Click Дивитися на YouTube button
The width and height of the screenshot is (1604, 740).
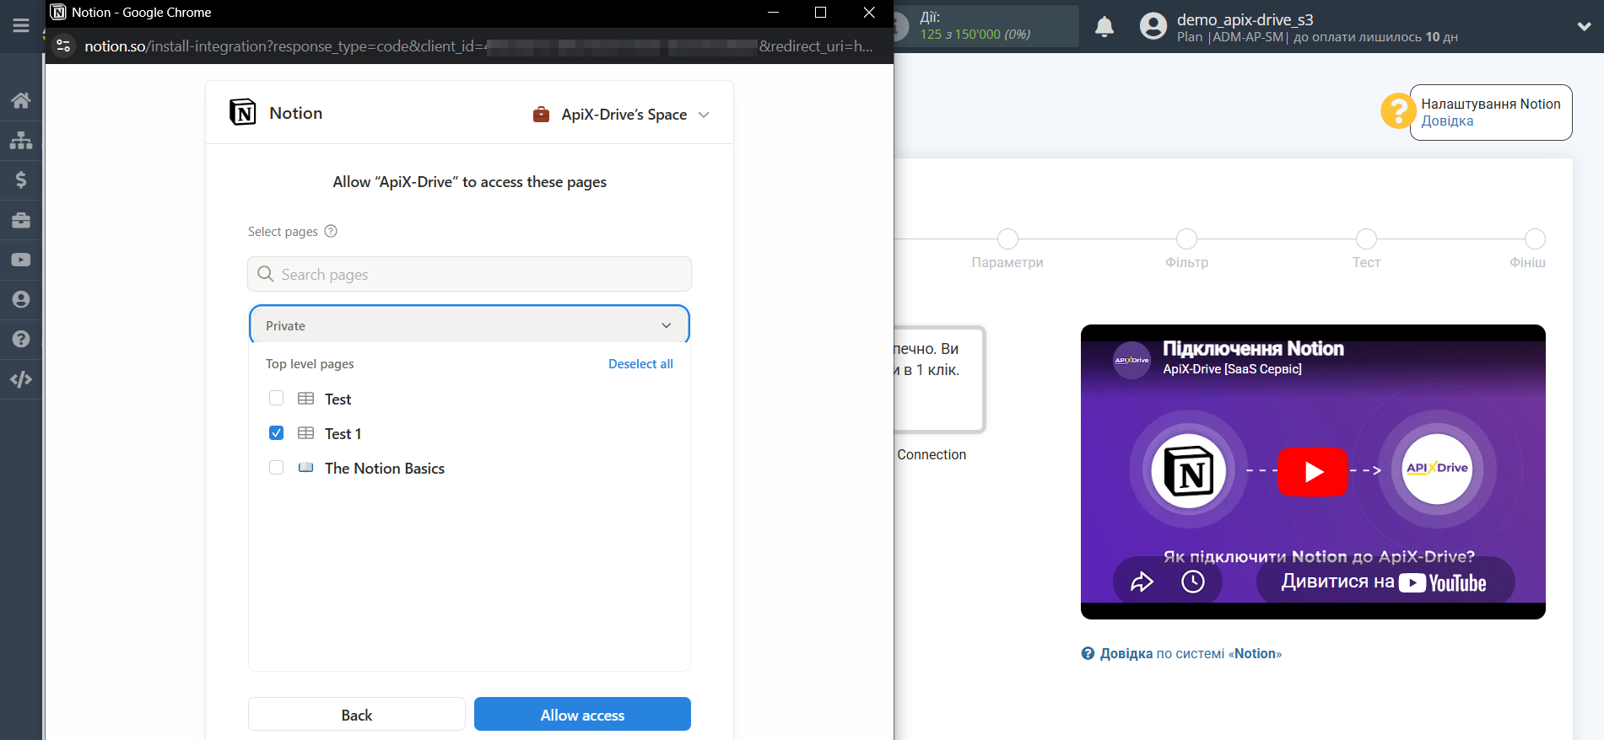coord(1385,582)
